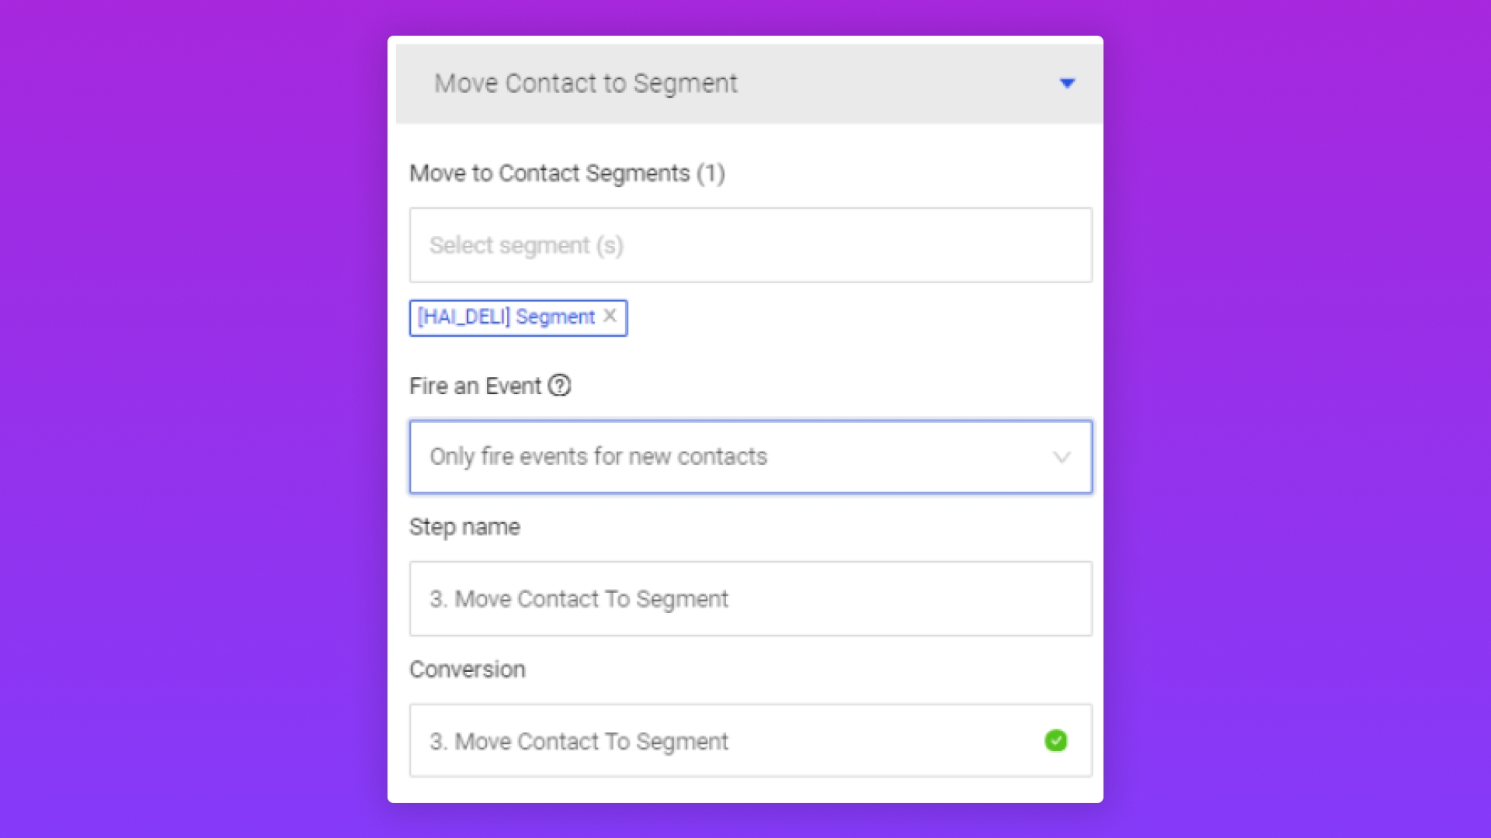Click the Conversion label
Viewport: 1491px width, 838px height.
(467, 669)
